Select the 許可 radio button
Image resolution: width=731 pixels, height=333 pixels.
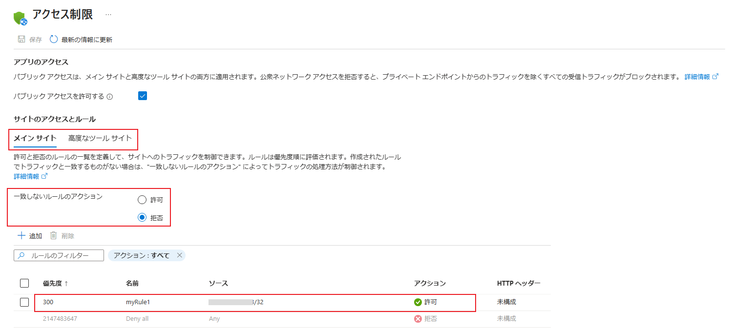pyautogui.click(x=142, y=200)
